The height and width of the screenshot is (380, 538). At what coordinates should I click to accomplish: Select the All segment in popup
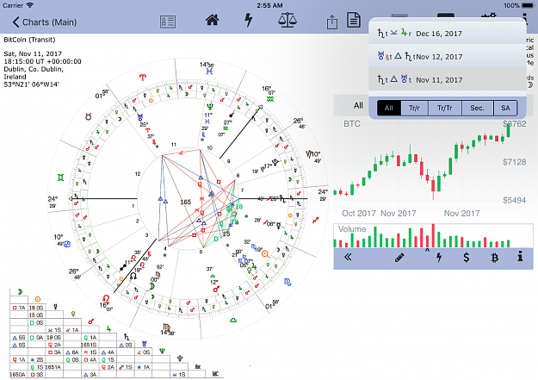click(389, 108)
